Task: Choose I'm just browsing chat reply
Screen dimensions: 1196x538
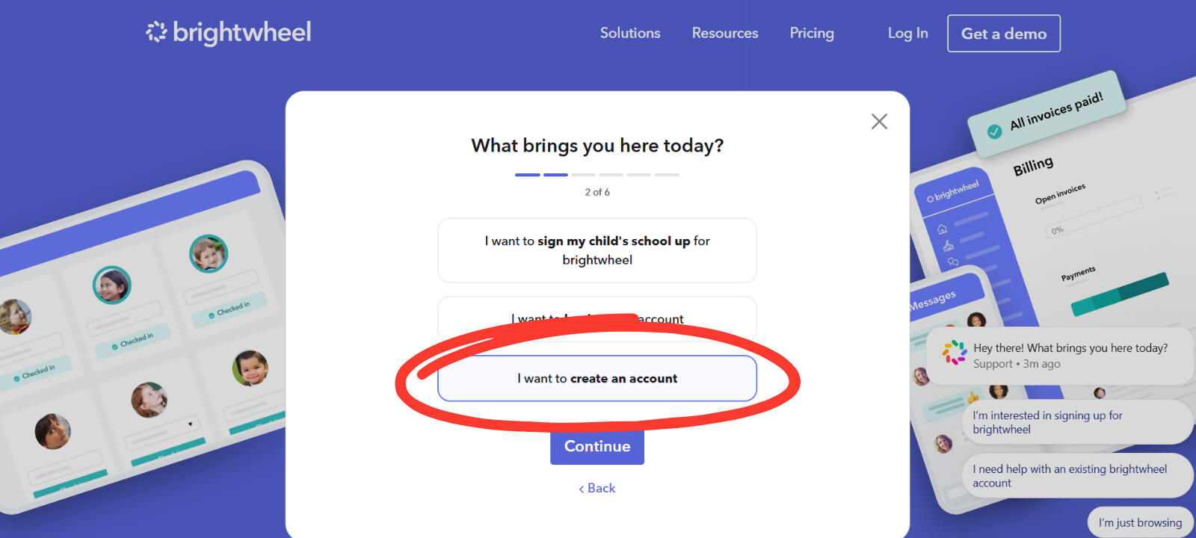Action: coord(1139,522)
